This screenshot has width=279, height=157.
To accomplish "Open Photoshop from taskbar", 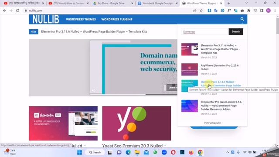I will [182, 152].
